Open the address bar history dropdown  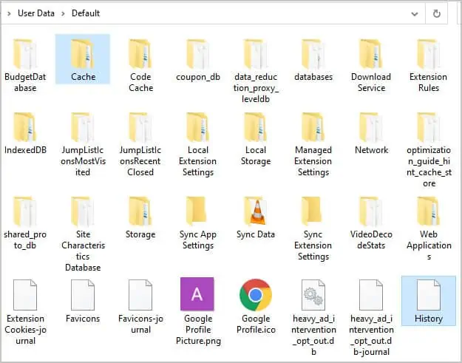(415, 13)
